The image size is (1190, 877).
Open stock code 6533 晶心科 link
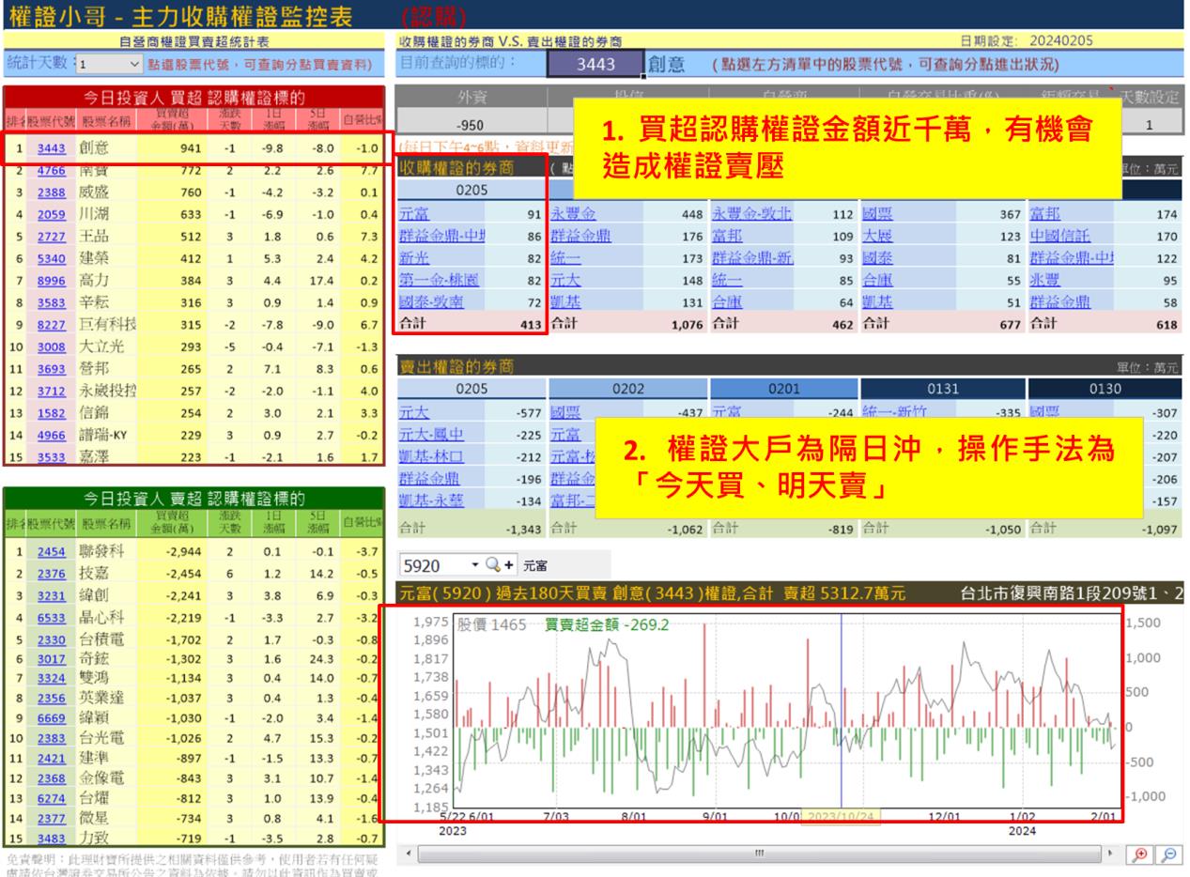(x=51, y=617)
